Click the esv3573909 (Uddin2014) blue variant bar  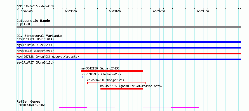click(129, 42)
